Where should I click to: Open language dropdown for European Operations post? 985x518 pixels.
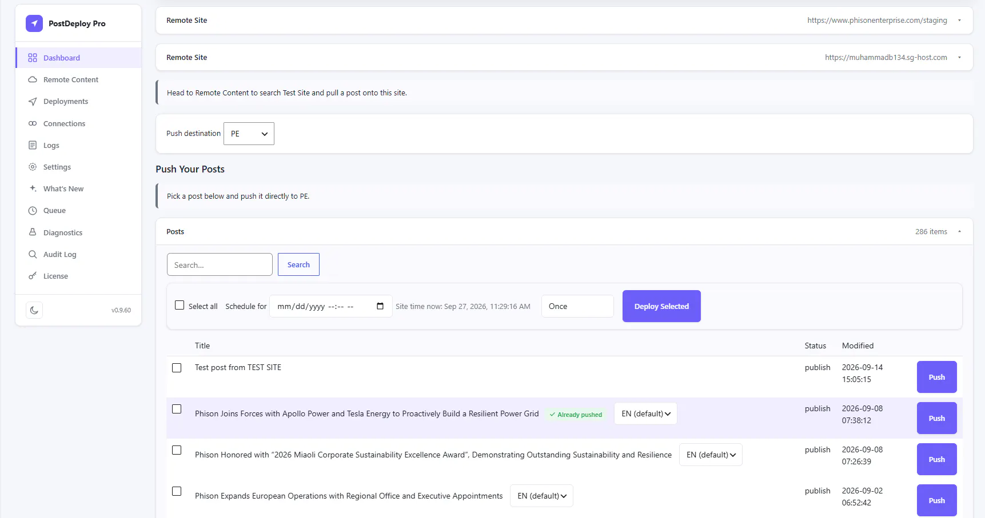click(541, 496)
